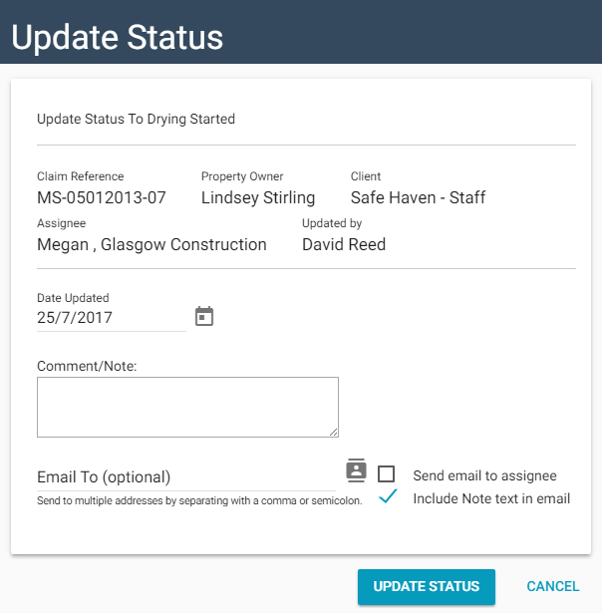The width and height of the screenshot is (602, 613).
Task: Select claim reference MS-05012013-07 text
Action: (x=102, y=197)
